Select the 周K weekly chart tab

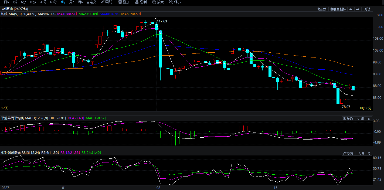72,2
